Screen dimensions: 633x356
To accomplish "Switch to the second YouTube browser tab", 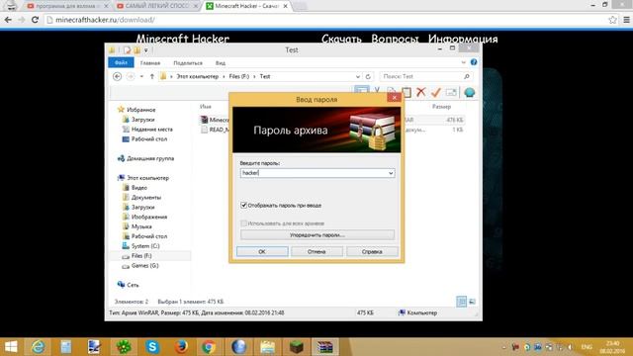I will [x=157, y=6].
